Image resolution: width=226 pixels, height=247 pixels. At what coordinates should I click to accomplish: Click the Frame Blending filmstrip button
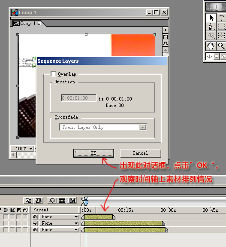62,201
